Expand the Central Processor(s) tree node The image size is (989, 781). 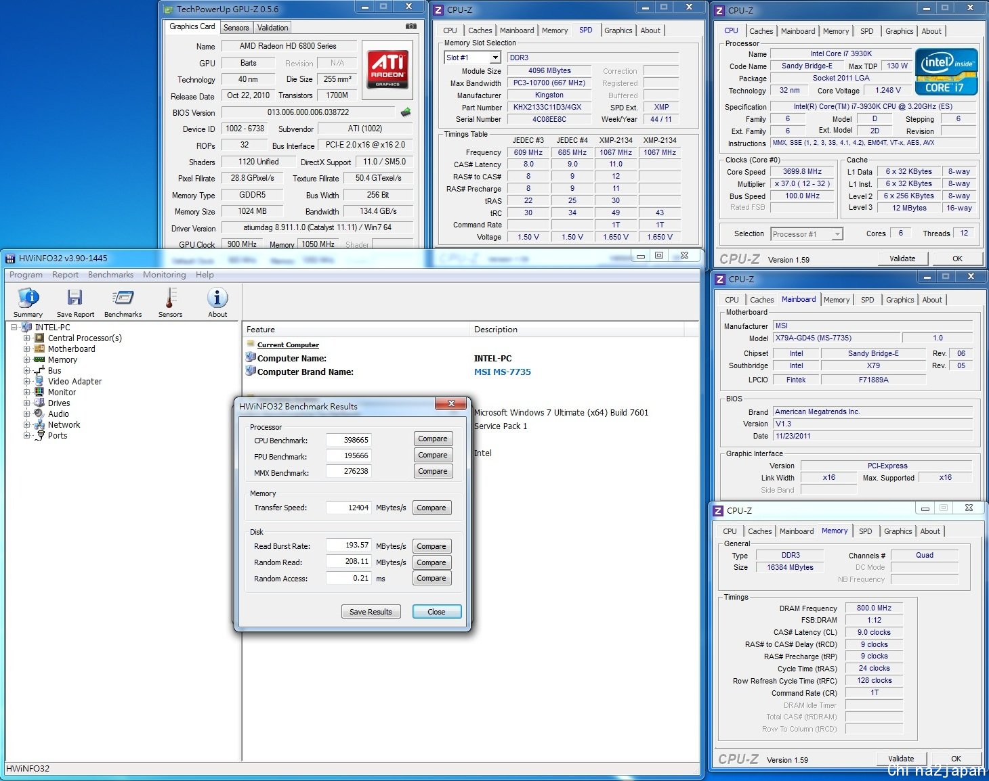click(x=26, y=338)
